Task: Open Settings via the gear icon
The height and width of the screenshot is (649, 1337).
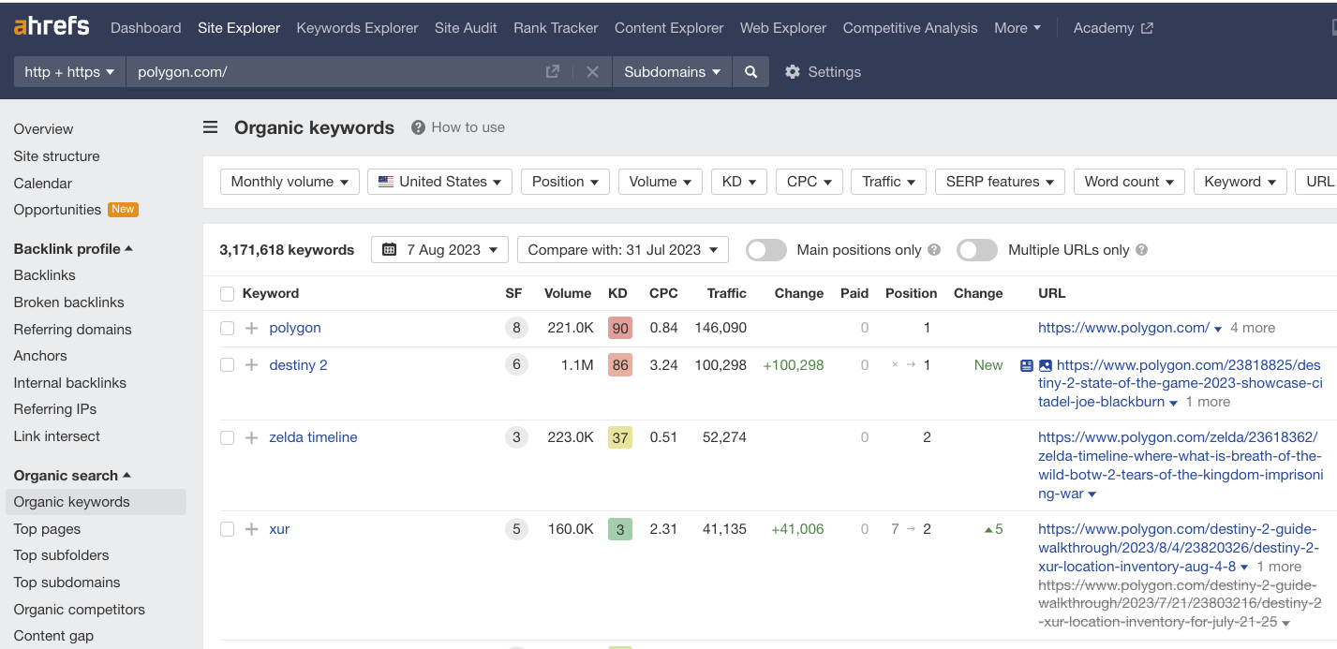Action: [793, 72]
